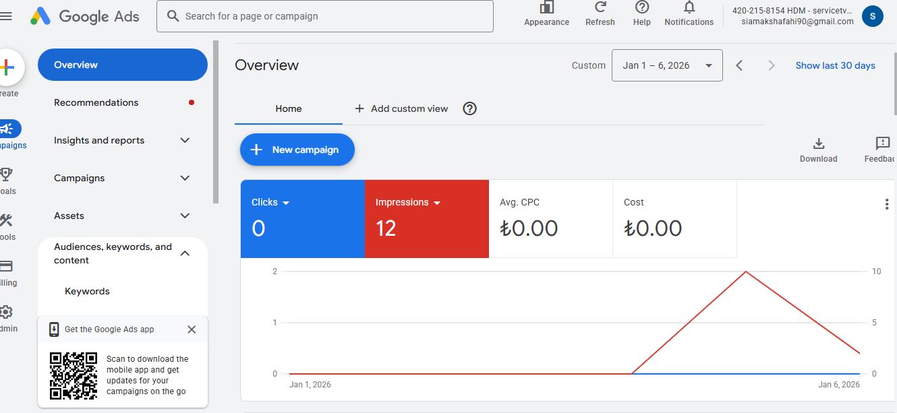Open the Goals trophy icon in sidebar

tap(6, 174)
